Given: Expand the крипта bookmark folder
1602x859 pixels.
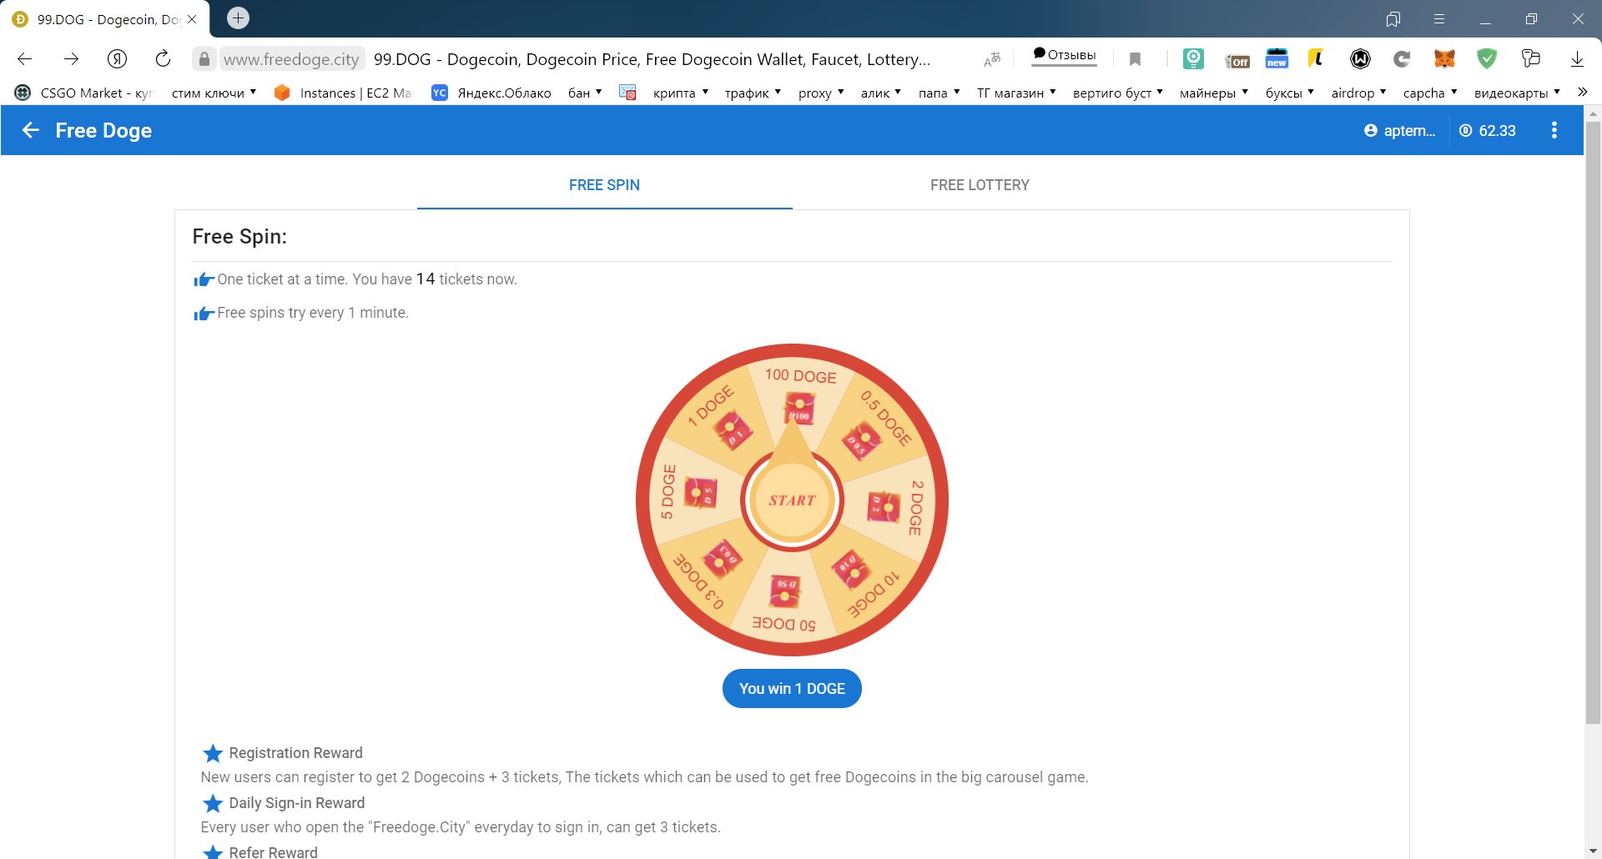Looking at the screenshot, I should tap(681, 93).
